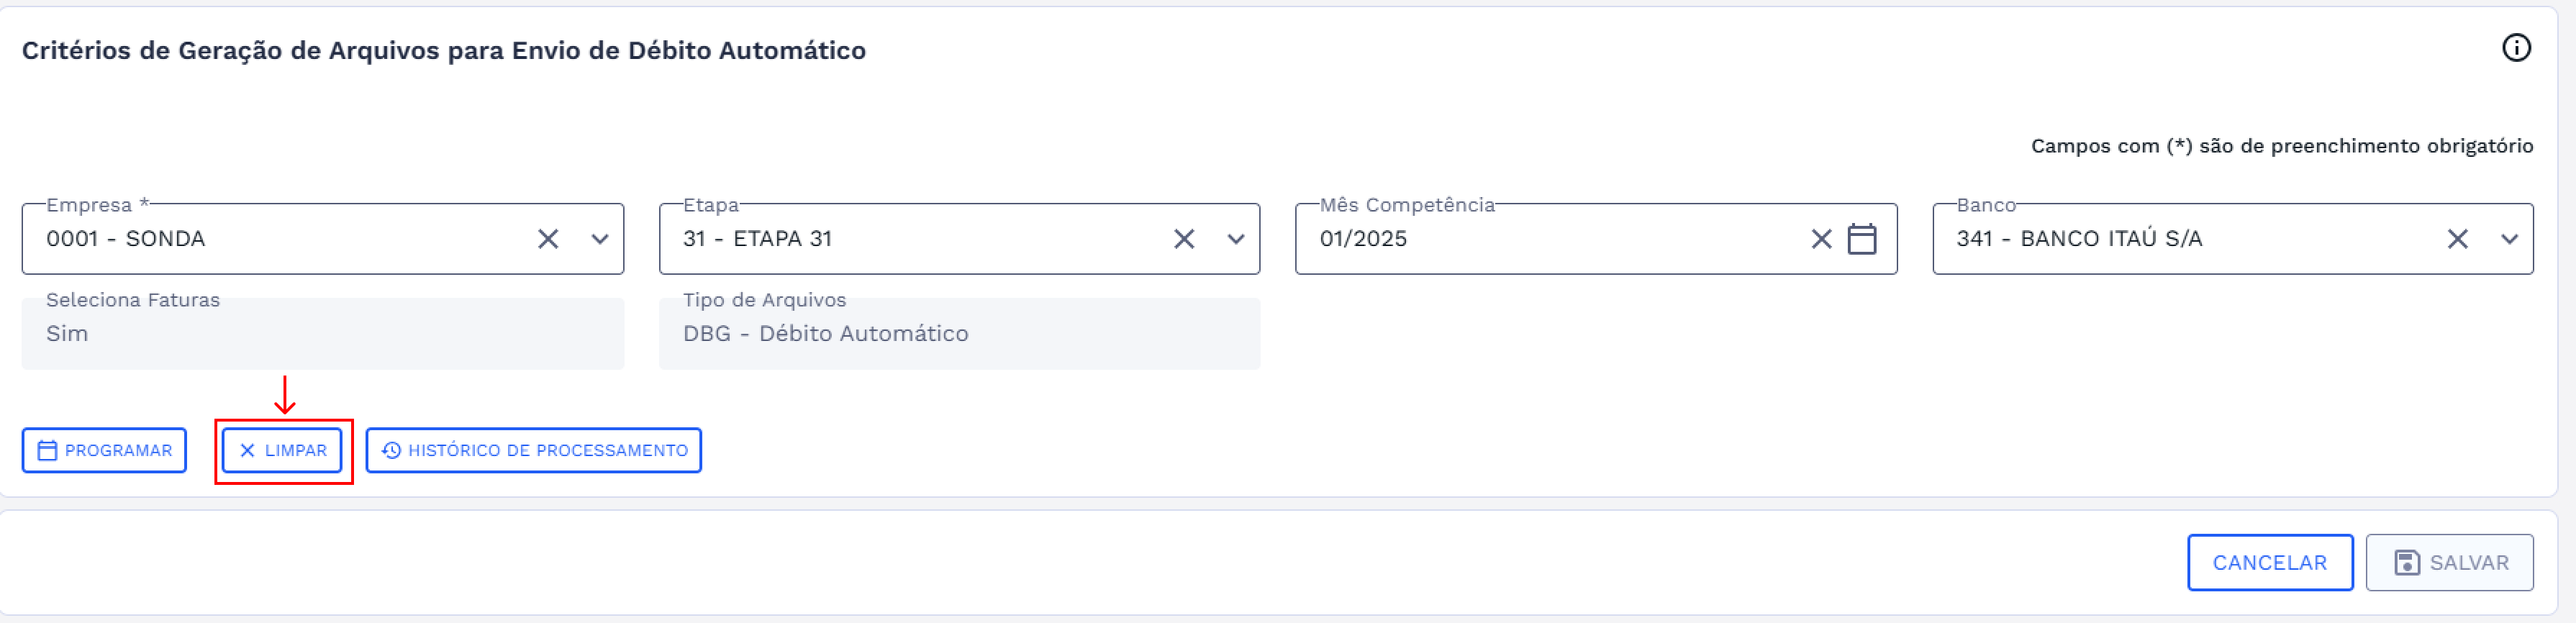This screenshot has height=623, width=2576.
Task: Click the Seleciona Faturas field
Action: [x=322, y=334]
